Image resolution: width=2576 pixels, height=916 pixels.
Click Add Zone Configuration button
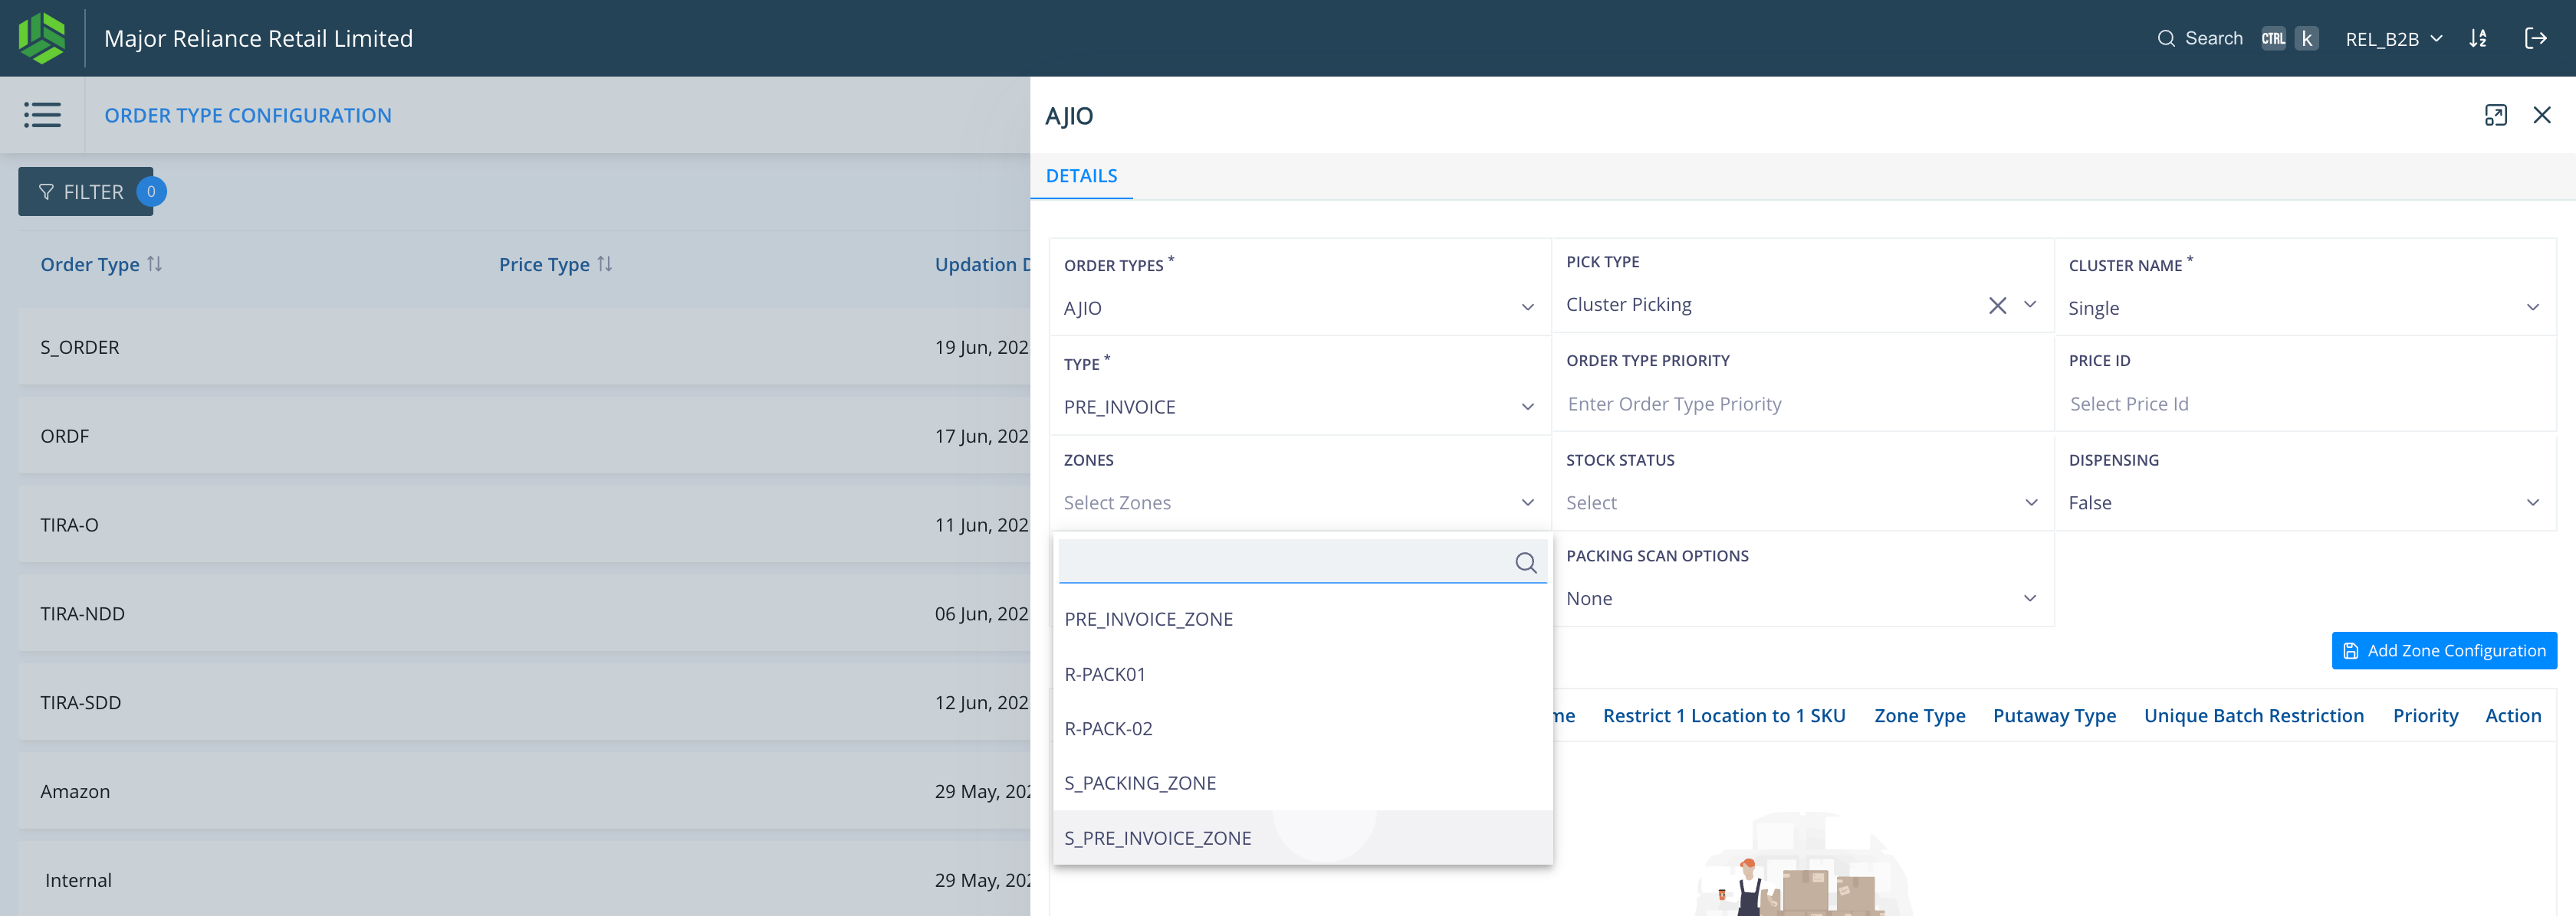click(x=2443, y=650)
